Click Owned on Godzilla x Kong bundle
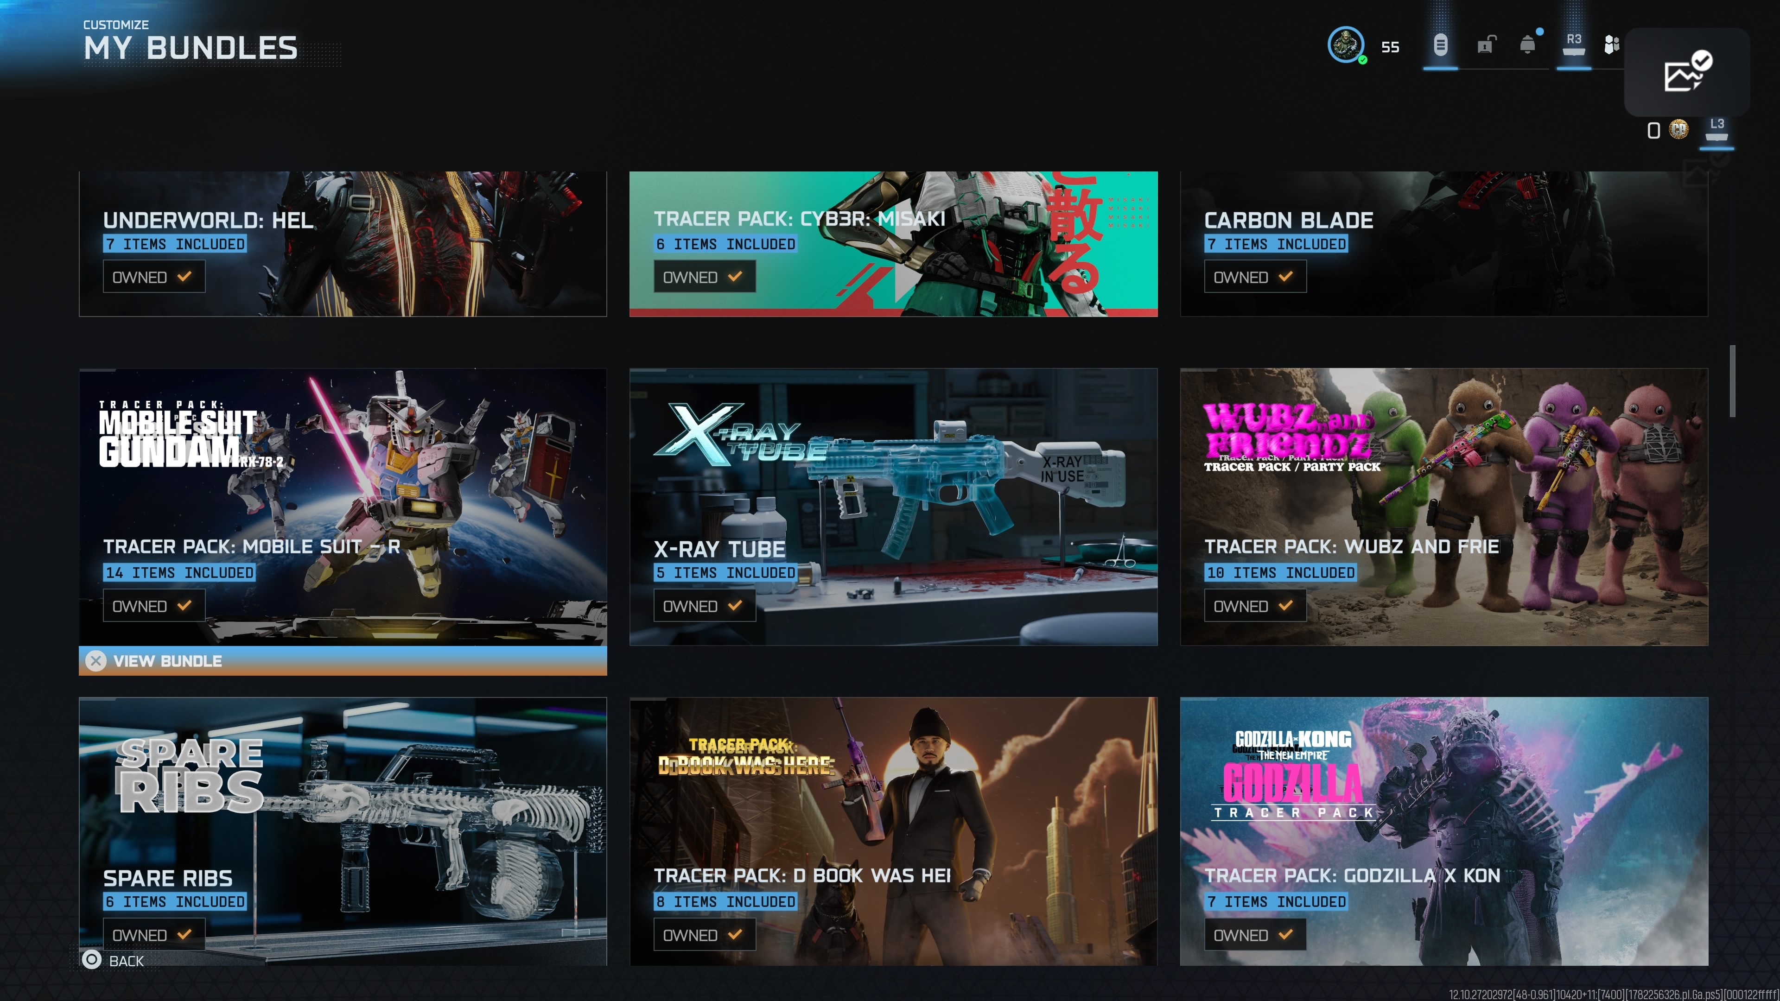The width and height of the screenshot is (1780, 1001). (1255, 934)
